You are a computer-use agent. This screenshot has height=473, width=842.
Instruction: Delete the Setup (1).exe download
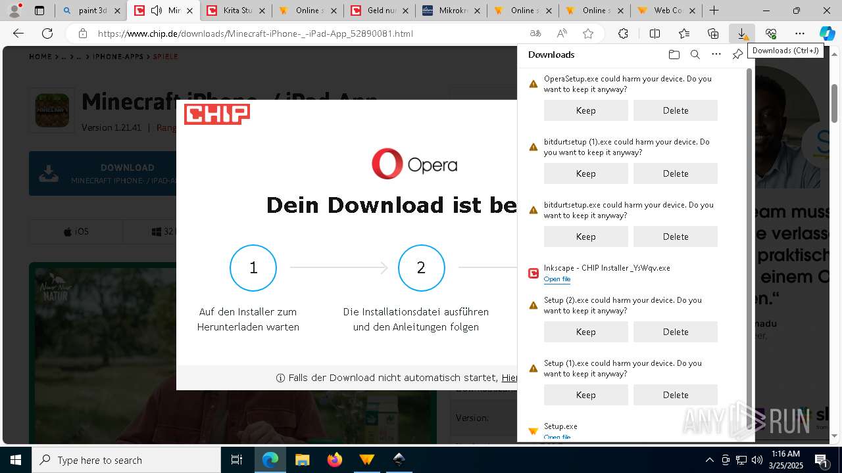click(x=676, y=395)
